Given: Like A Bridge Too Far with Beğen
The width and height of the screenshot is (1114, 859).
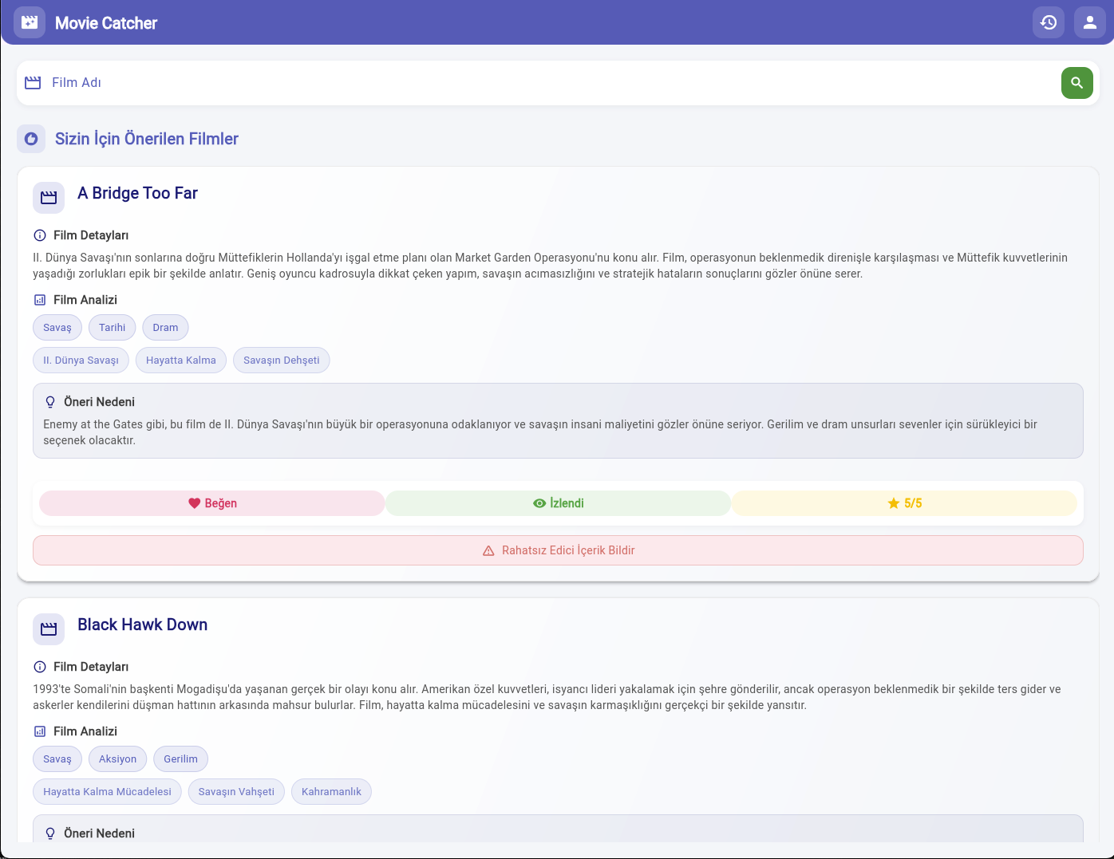Looking at the screenshot, I should [x=212, y=503].
